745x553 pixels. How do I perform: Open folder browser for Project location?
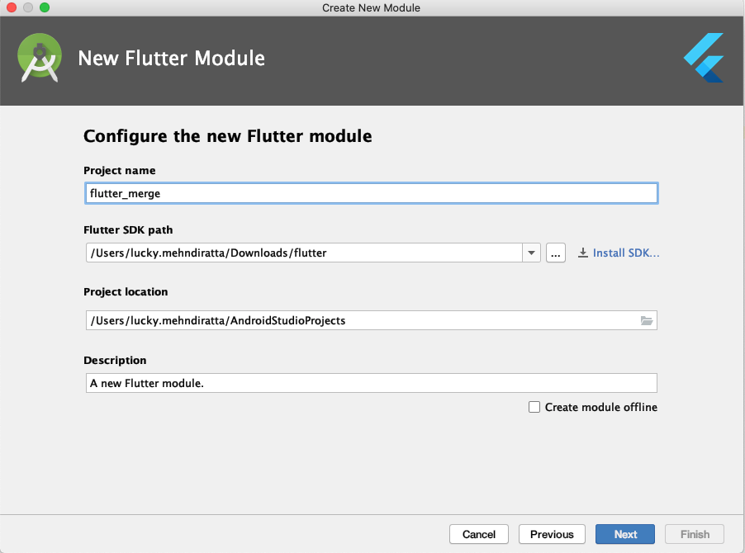646,320
